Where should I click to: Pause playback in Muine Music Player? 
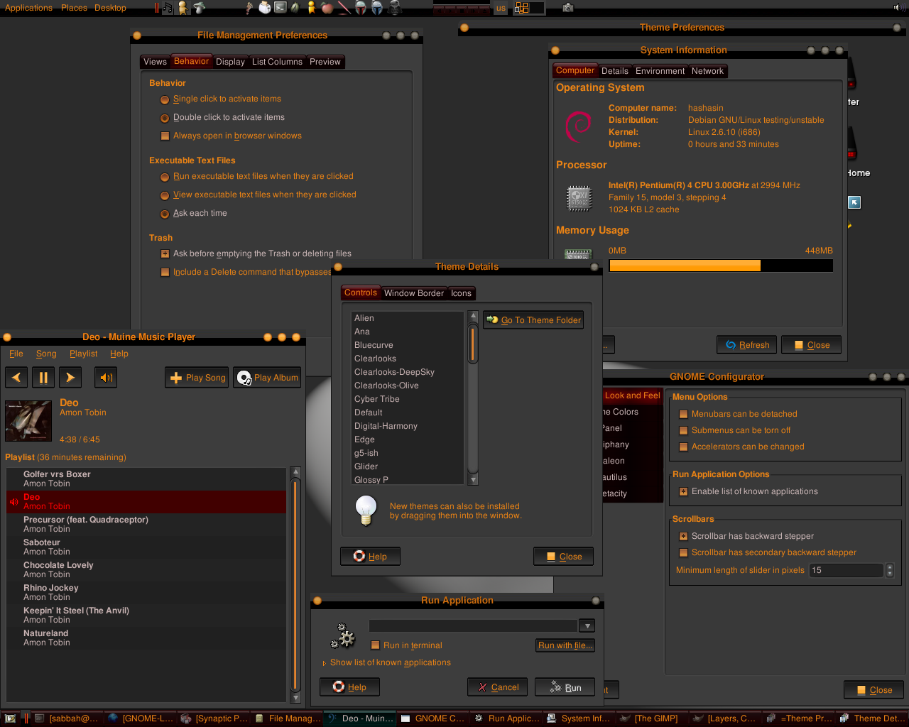(x=43, y=378)
